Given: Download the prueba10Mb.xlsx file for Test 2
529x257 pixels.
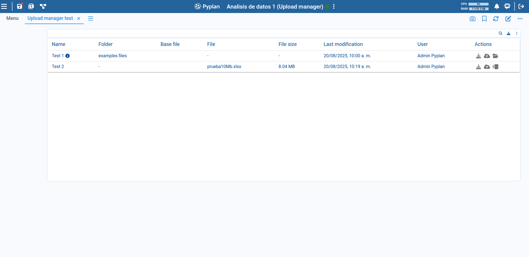Looking at the screenshot, I should 478,66.
